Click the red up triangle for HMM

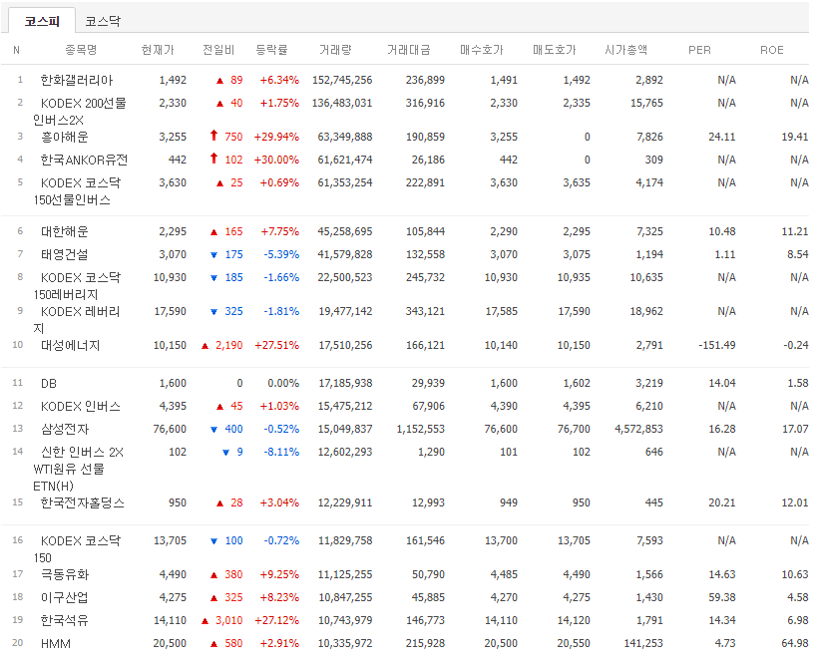click(213, 644)
